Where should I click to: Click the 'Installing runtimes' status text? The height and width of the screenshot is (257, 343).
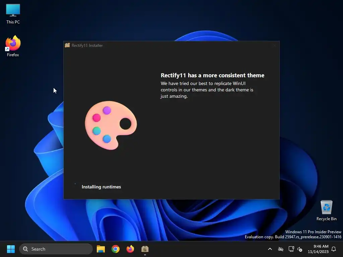pyautogui.click(x=101, y=187)
